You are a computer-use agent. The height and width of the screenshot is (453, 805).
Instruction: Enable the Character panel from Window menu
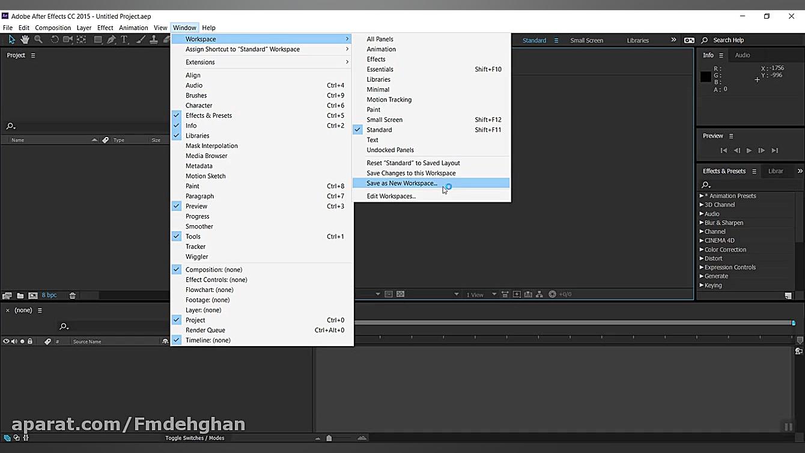[x=199, y=105]
